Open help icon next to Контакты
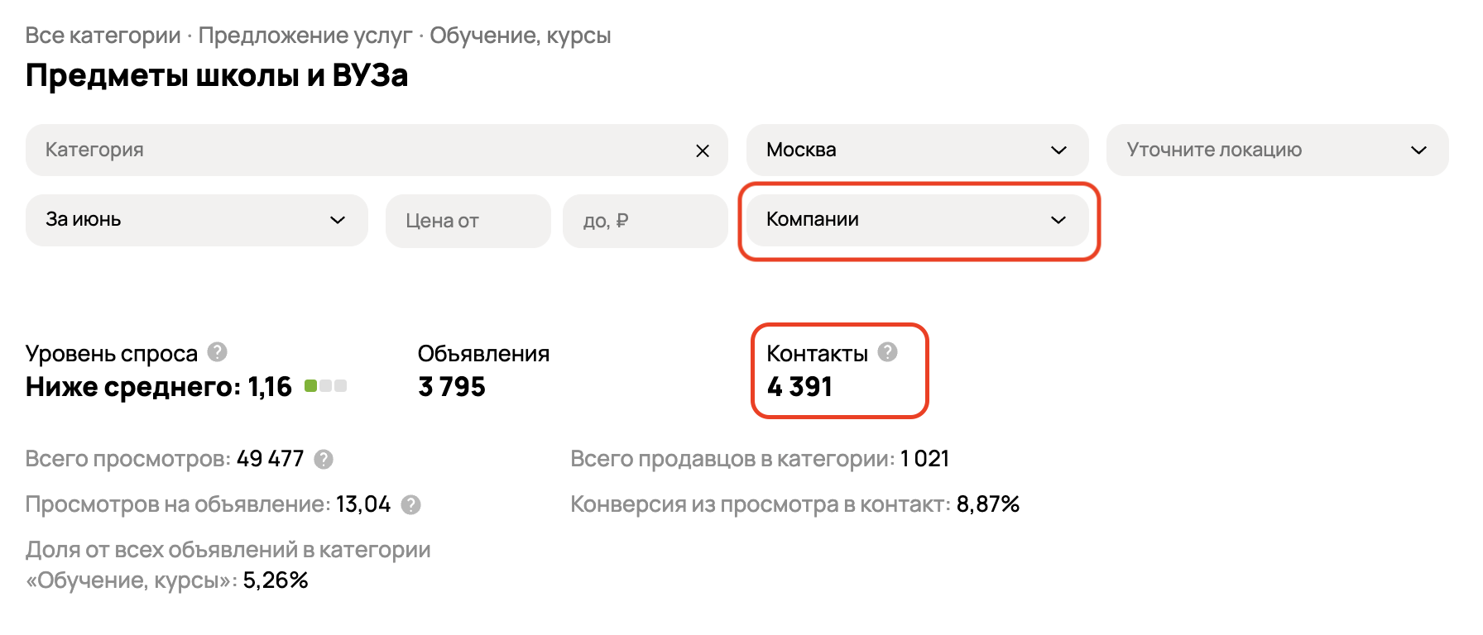Viewport: 1483px width, 635px height. coord(887,352)
